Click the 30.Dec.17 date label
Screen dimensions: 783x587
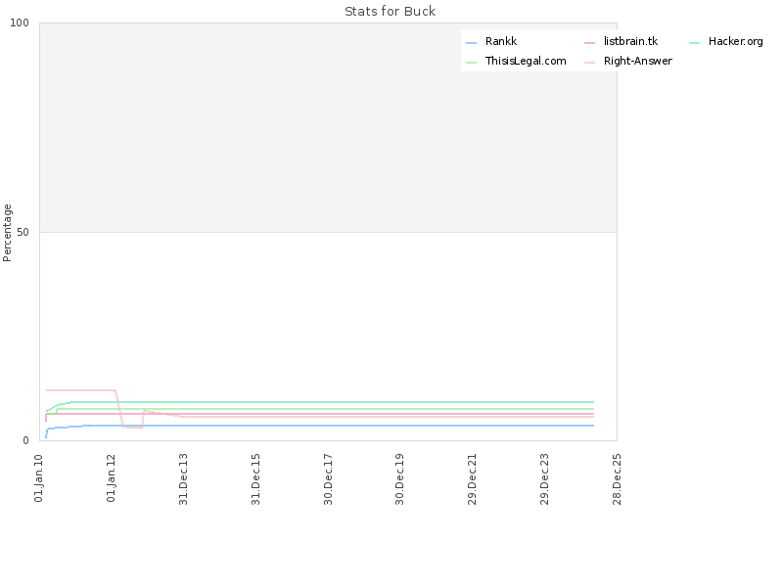point(328,478)
